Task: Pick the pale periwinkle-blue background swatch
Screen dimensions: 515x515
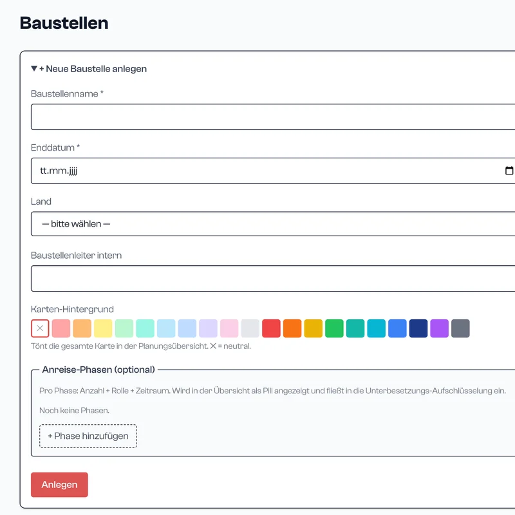Action: pyautogui.click(x=187, y=328)
